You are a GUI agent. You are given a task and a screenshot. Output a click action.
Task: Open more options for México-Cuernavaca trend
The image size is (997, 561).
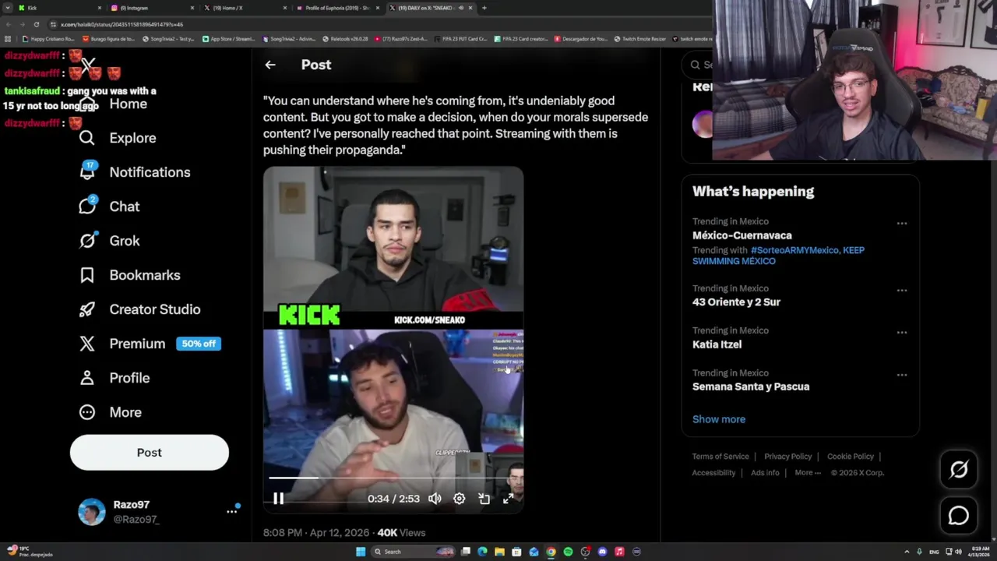902,224
